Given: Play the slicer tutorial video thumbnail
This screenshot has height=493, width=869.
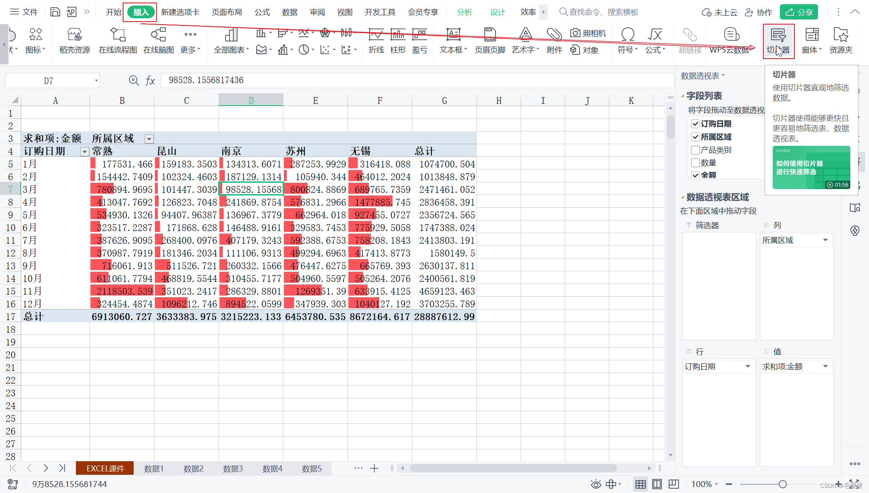Looking at the screenshot, I should click(811, 167).
